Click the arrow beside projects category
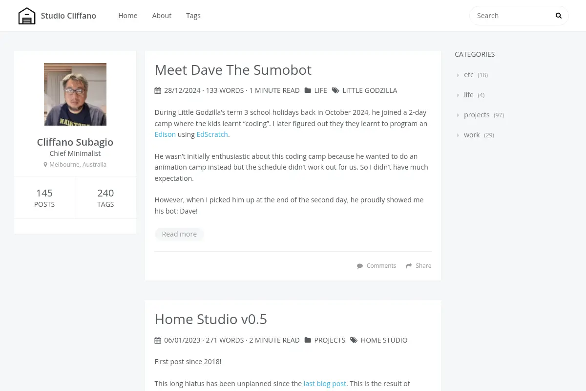Viewport: 586px width, 391px height. 458,115
